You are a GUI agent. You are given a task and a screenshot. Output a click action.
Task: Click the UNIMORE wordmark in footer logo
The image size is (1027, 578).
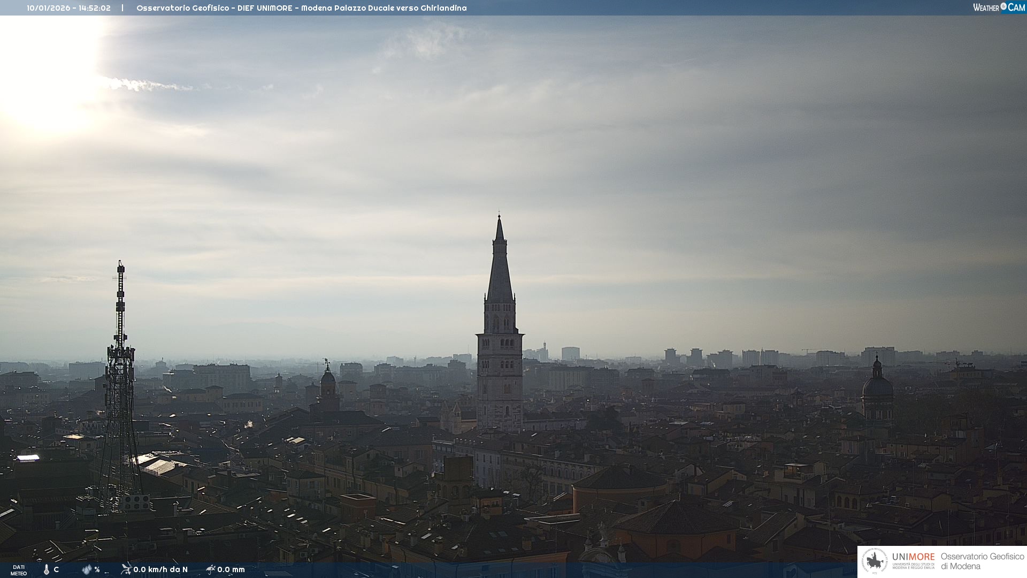coord(913,557)
